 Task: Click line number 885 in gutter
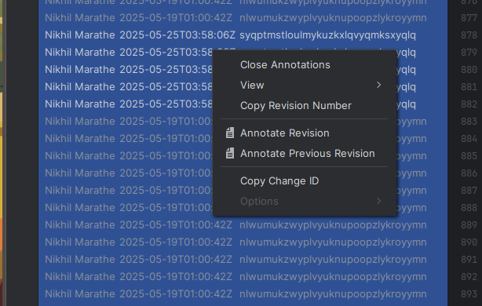[x=469, y=156]
